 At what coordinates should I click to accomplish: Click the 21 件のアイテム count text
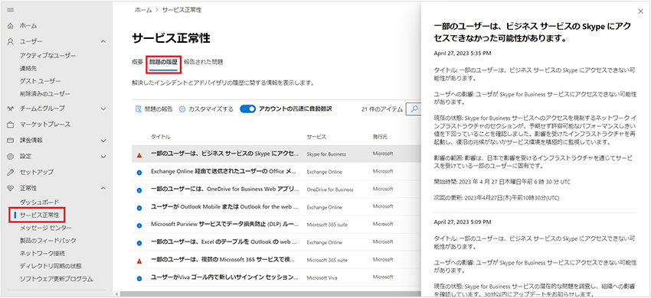(x=382, y=109)
